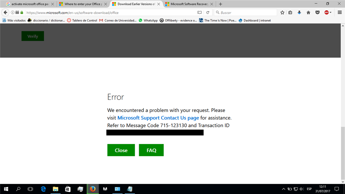Screen dimensions: 345x194
Task: Open site information icon in address bar
Action: click(x=13, y=12)
